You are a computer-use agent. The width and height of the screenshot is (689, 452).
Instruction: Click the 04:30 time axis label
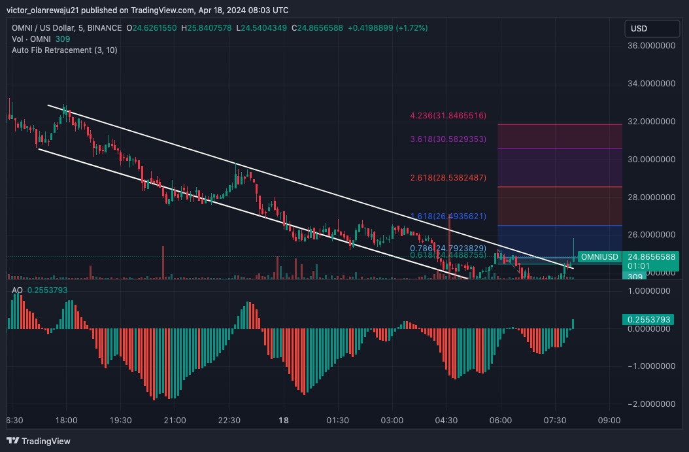446,420
